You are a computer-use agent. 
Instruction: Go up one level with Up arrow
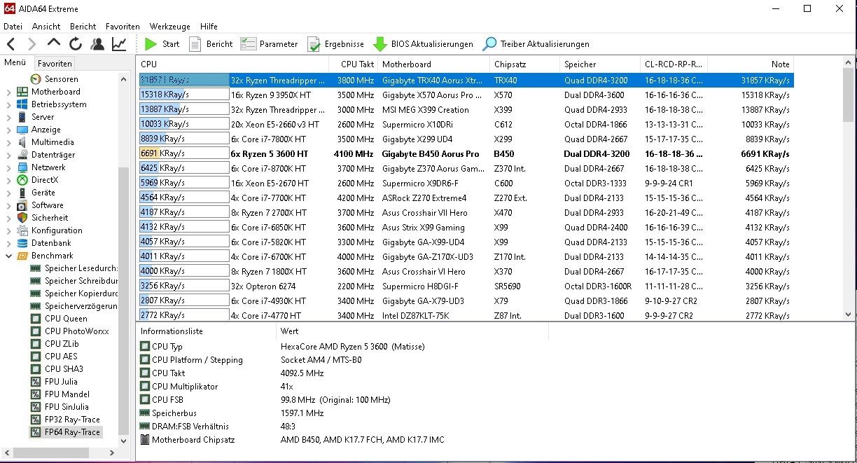click(54, 43)
